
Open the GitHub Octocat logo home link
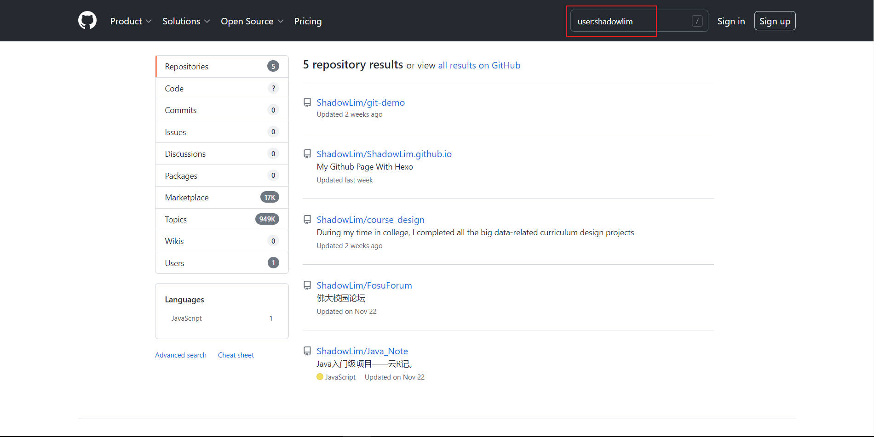coord(87,21)
